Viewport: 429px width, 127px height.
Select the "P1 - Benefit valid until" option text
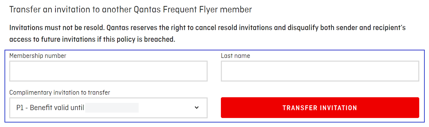click(50, 108)
